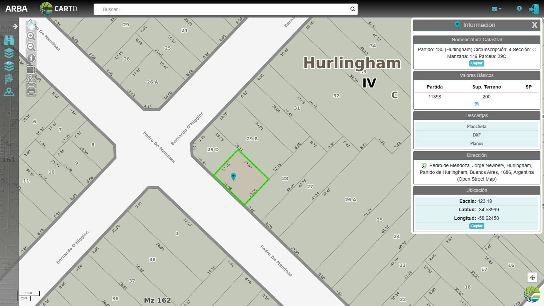Screen dimensions: 544x306
Task: Expand the sidebar with the arrow icon
Action: tap(15, 26)
